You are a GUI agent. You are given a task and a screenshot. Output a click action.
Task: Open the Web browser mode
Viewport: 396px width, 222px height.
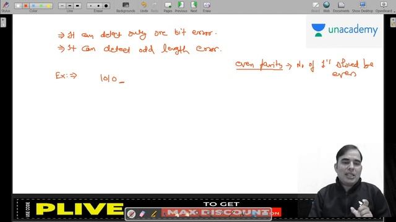[326, 7]
